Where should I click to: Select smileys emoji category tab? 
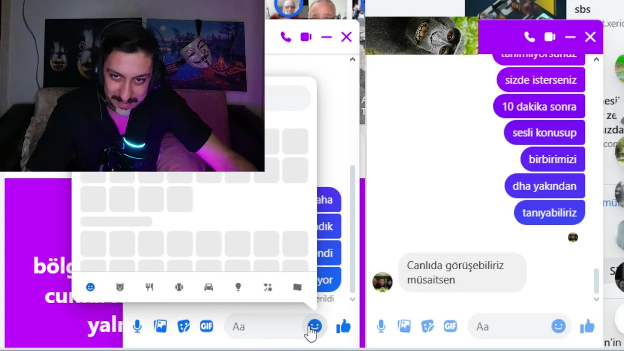click(90, 287)
